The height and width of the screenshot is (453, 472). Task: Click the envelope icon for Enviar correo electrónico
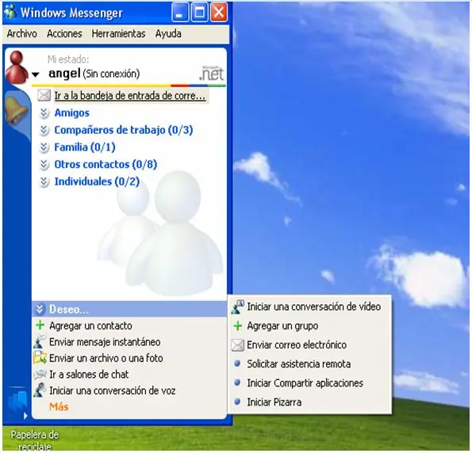237,345
